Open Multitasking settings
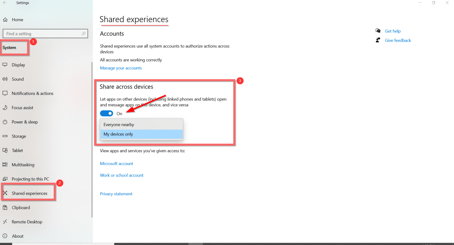Screen dimensions: 454x245 [23, 165]
